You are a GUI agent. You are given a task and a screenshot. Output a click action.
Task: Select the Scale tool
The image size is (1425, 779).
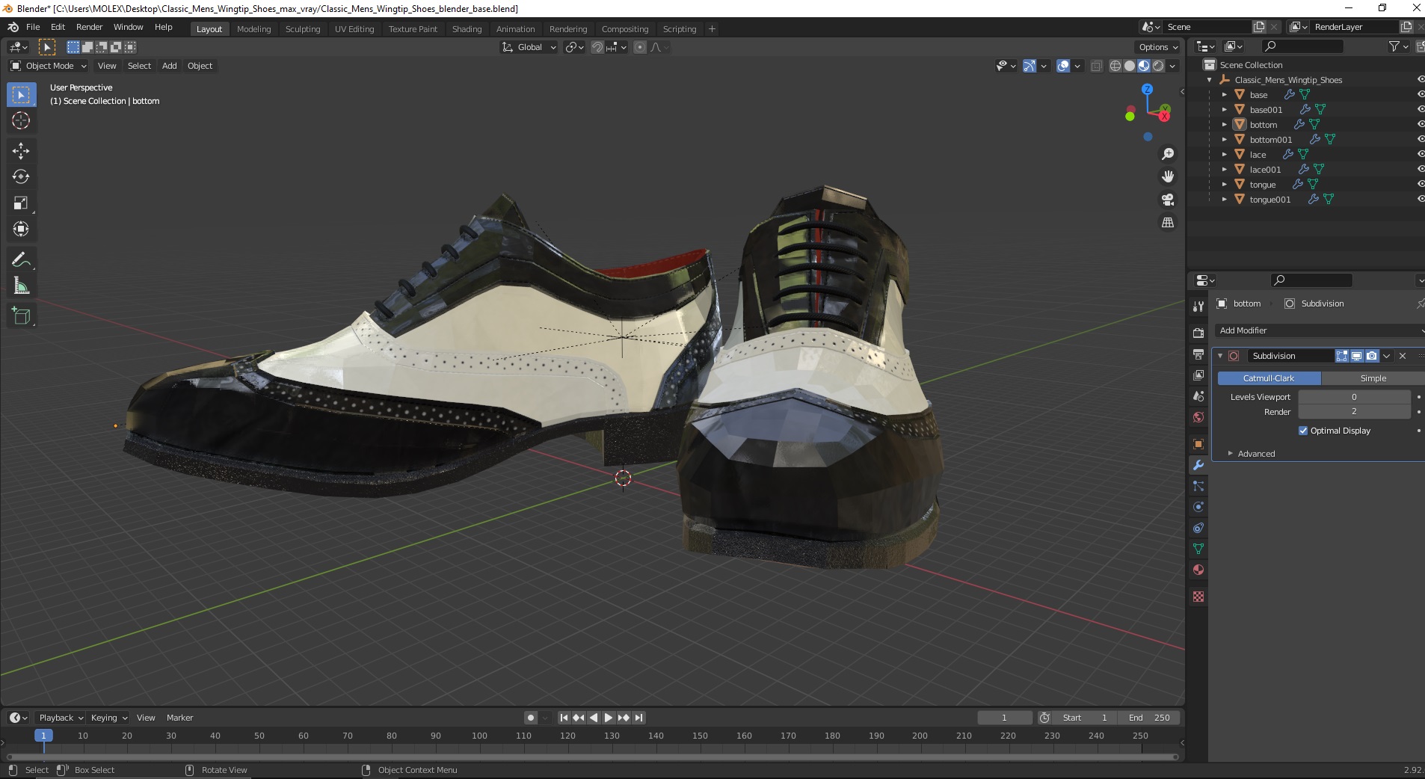click(x=21, y=203)
